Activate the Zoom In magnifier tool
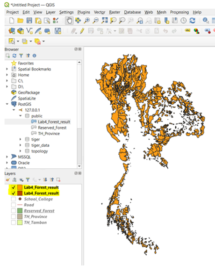The width and height of the screenshot is (215, 272). point(87,21)
